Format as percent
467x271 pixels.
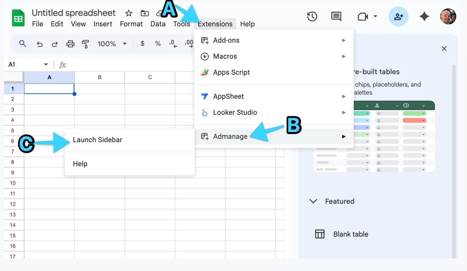click(x=158, y=44)
